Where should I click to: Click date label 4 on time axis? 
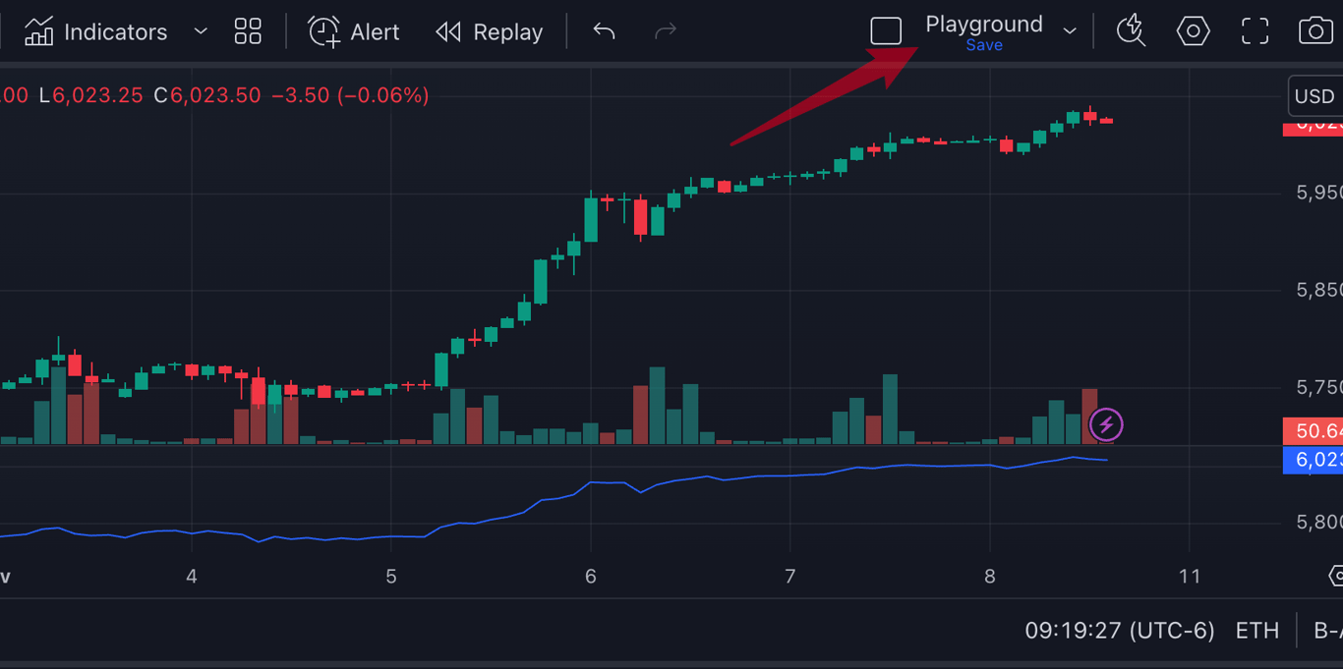pyautogui.click(x=192, y=577)
